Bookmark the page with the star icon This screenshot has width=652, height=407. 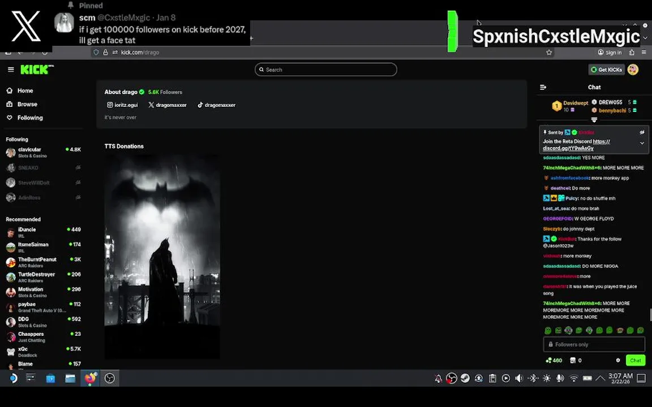pos(549,53)
